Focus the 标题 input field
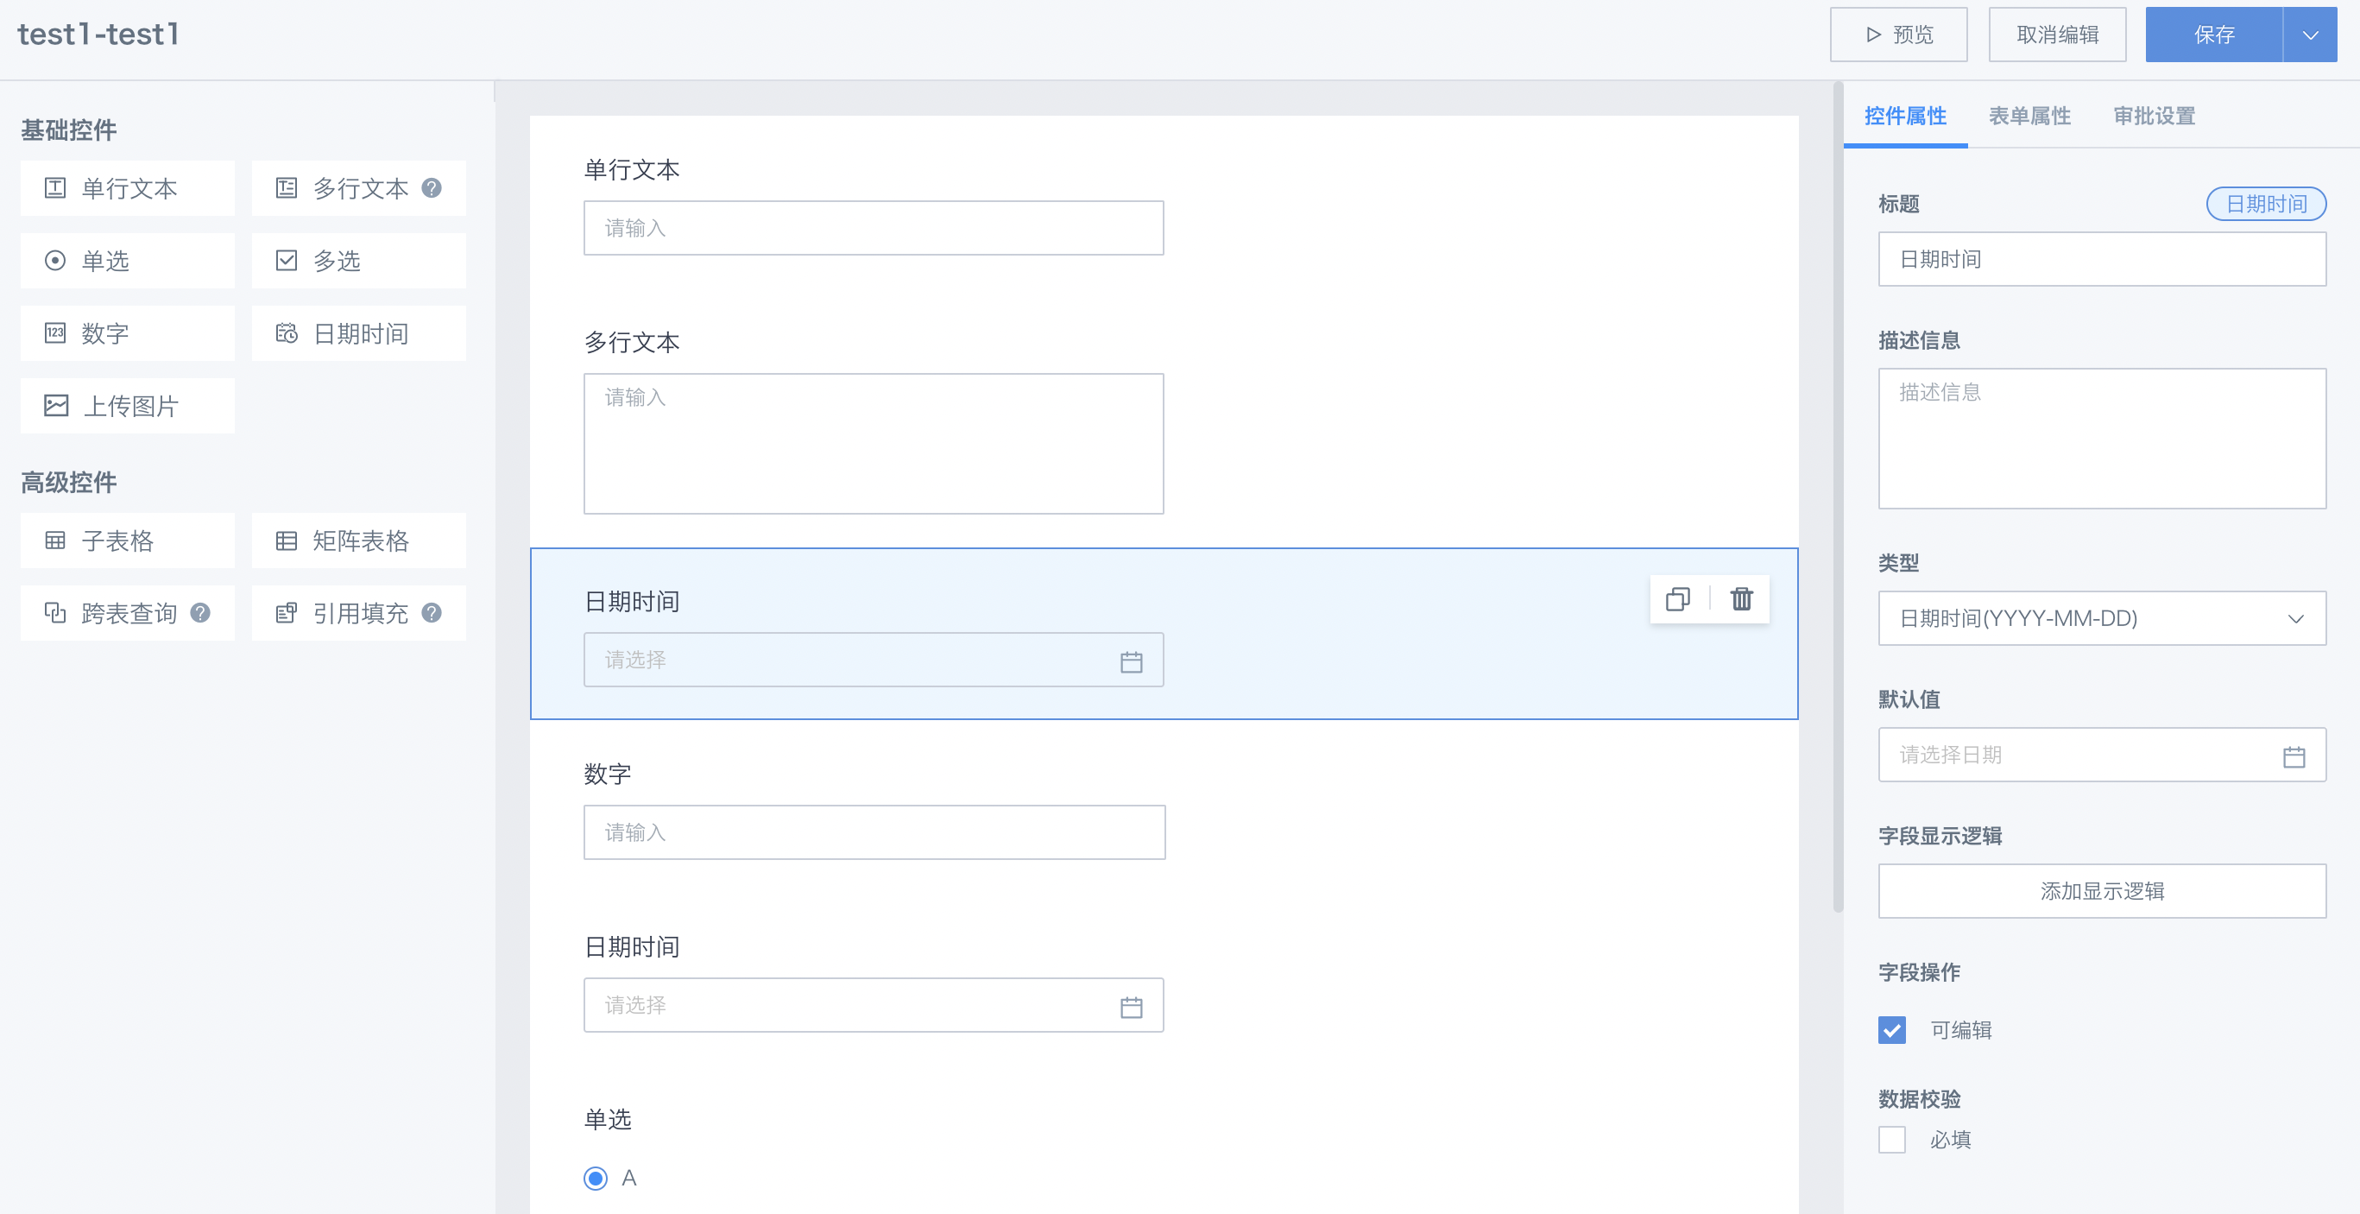The image size is (2360, 1214). [x=2102, y=259]
